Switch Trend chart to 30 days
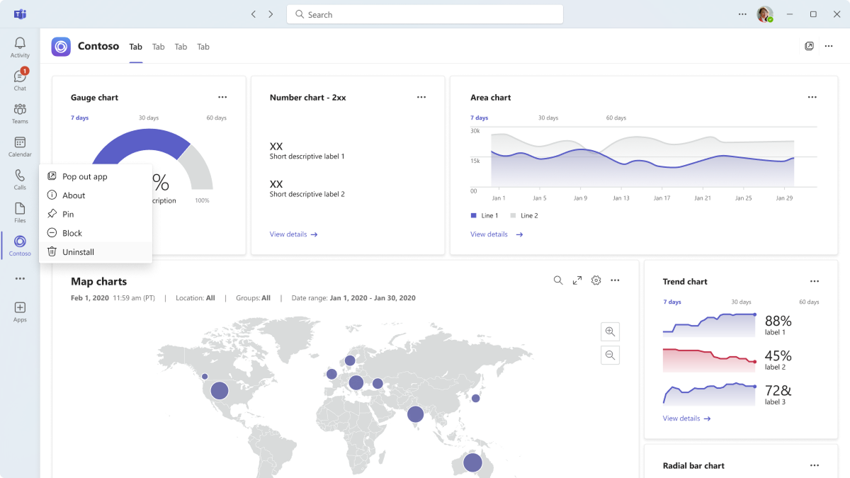The width and height of the screenshot is (850, 478). click(741, 302)
